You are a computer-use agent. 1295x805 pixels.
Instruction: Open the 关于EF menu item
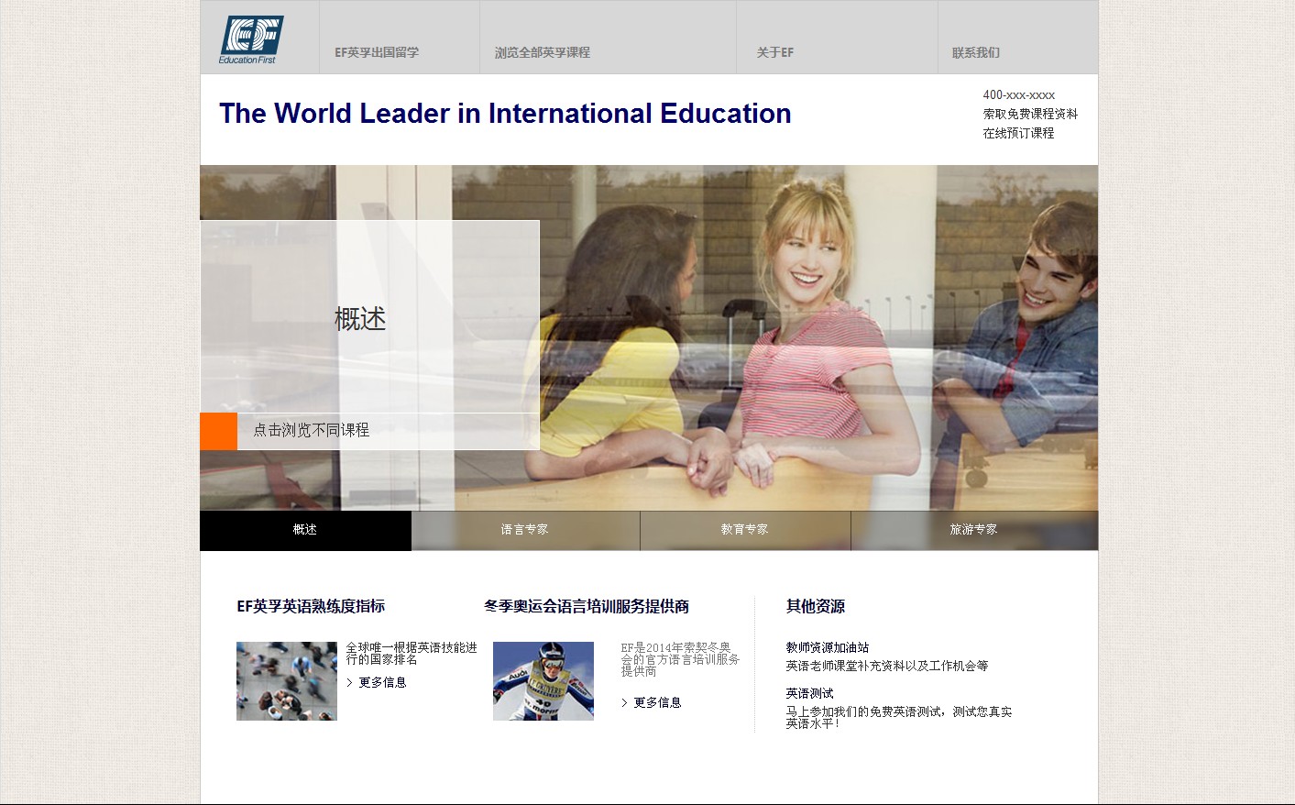tap(775, 52)
